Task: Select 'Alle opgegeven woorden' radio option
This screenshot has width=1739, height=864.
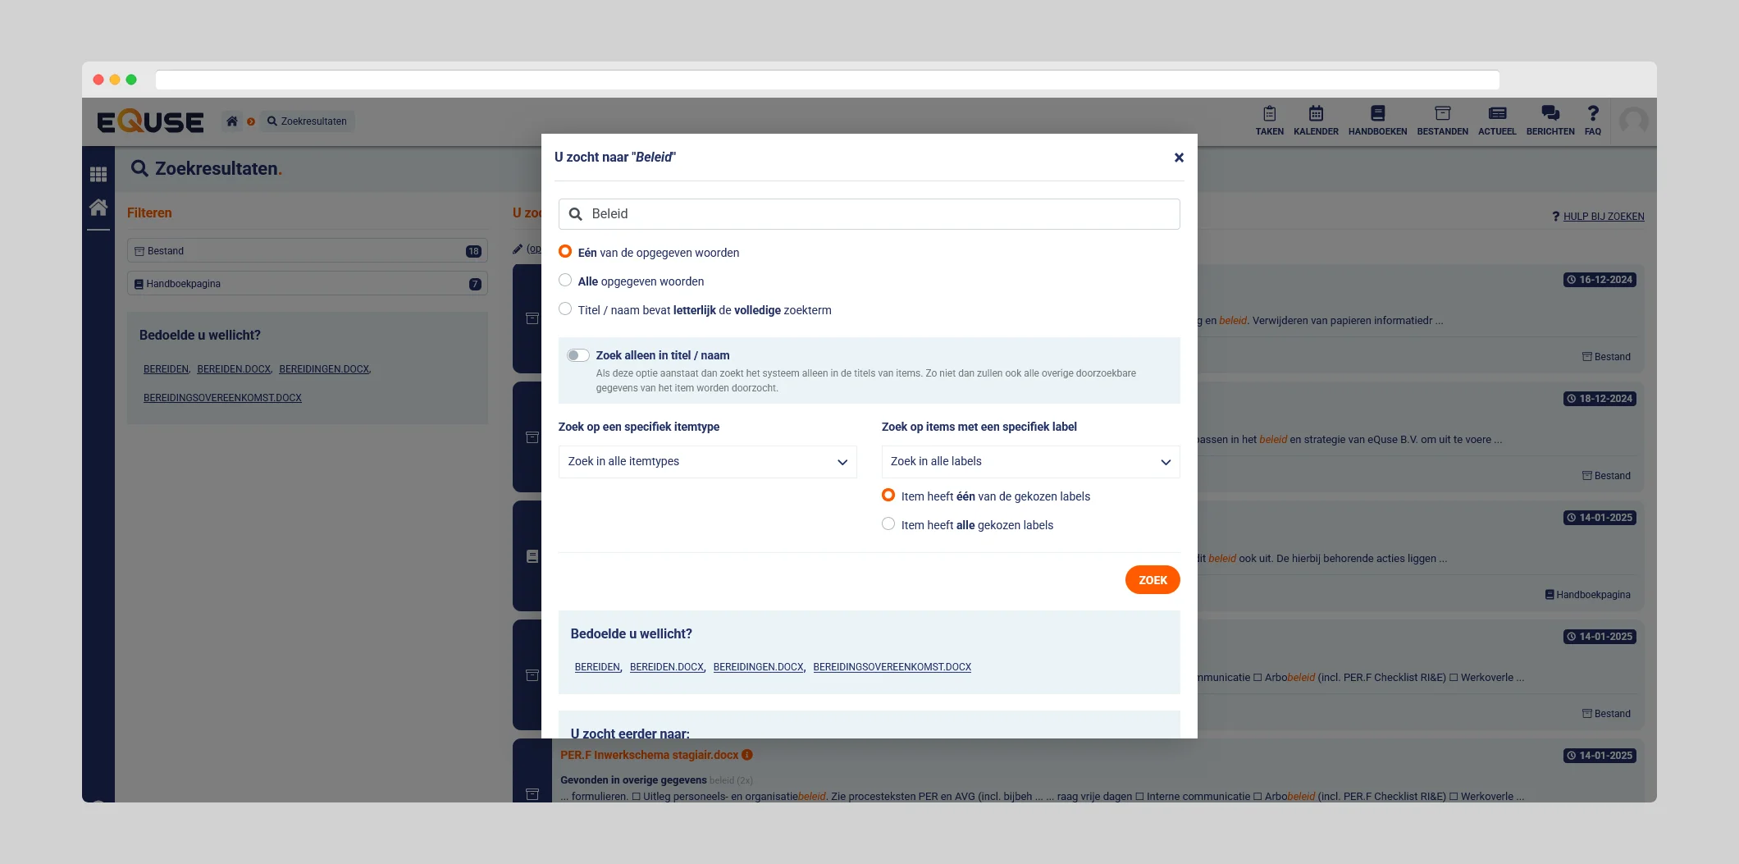Action: tap(565, 281)
